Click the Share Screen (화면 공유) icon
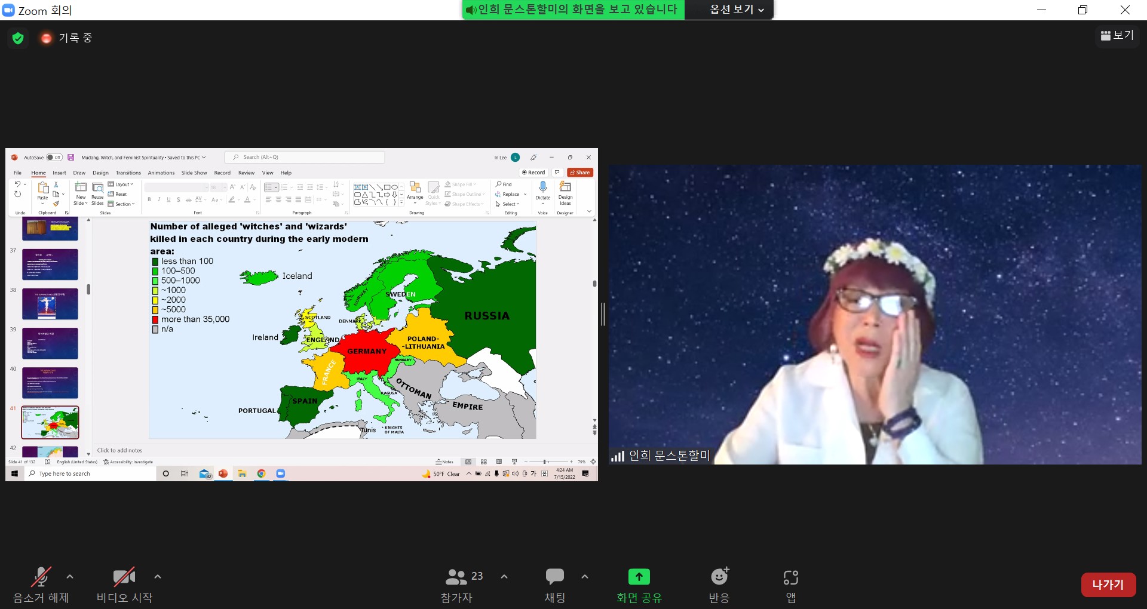This screenshot has width=1147, height=609. (x=639, y=577)
